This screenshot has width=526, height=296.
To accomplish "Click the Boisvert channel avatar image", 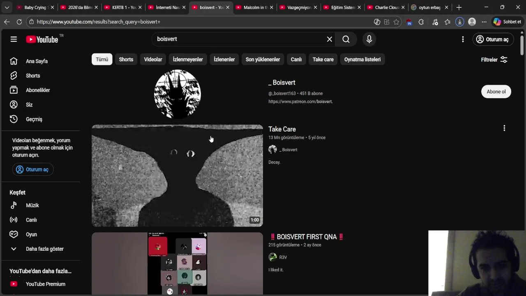I will point(177,94).
